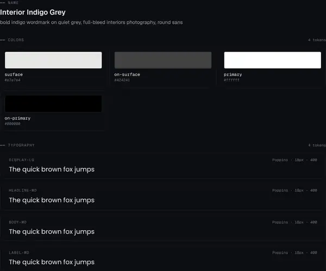
Task: Click the DISPLAY-LG sample sentence
Action: (52, 169)
